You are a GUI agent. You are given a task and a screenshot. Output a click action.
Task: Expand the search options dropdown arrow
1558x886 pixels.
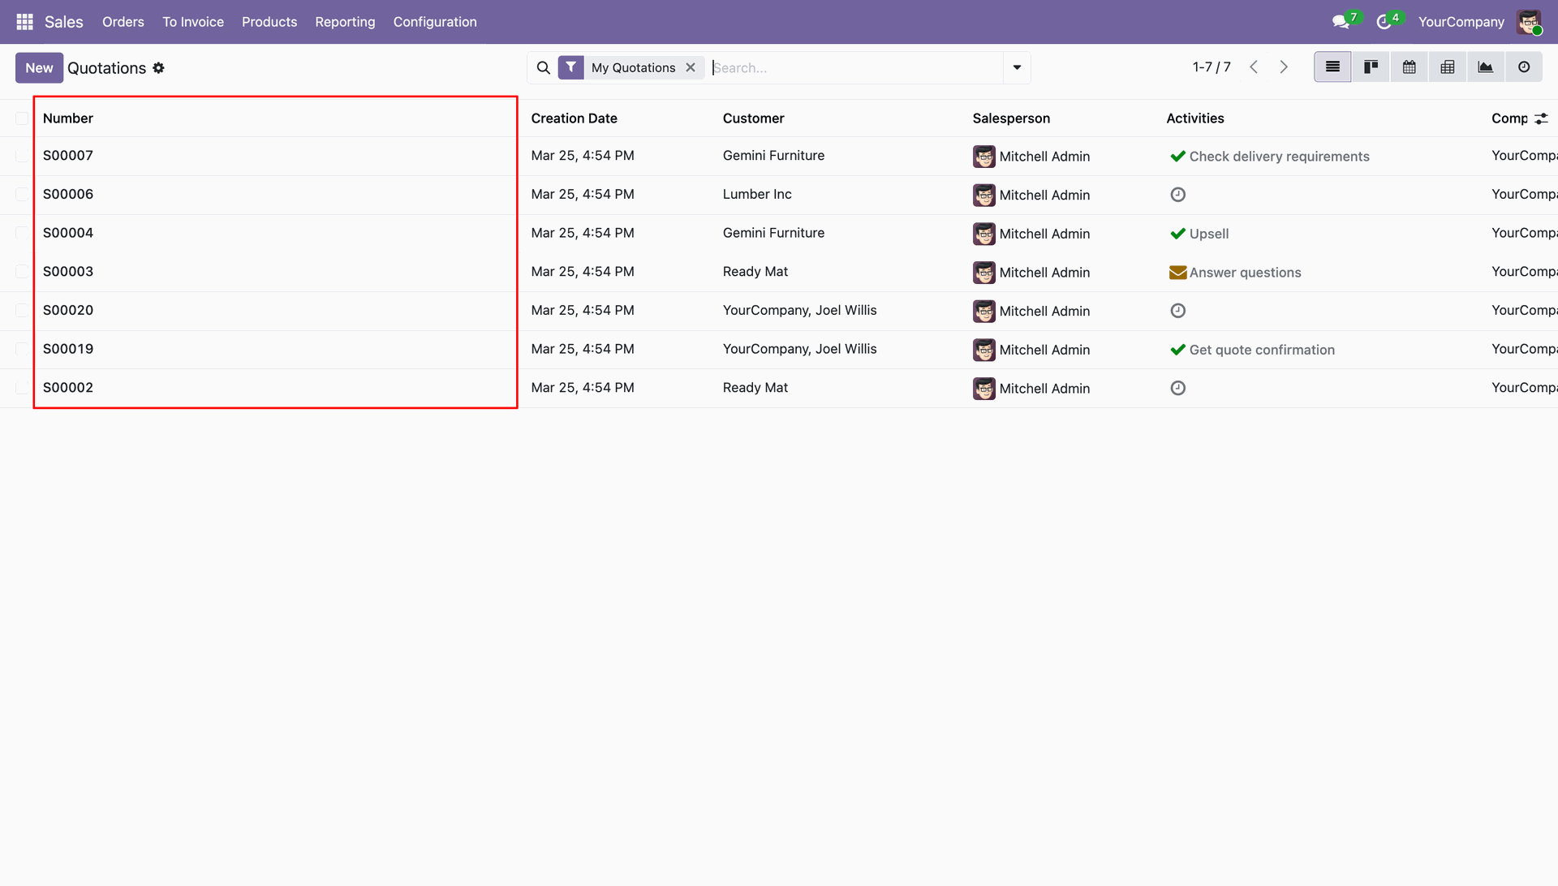tap(1016, 67)
